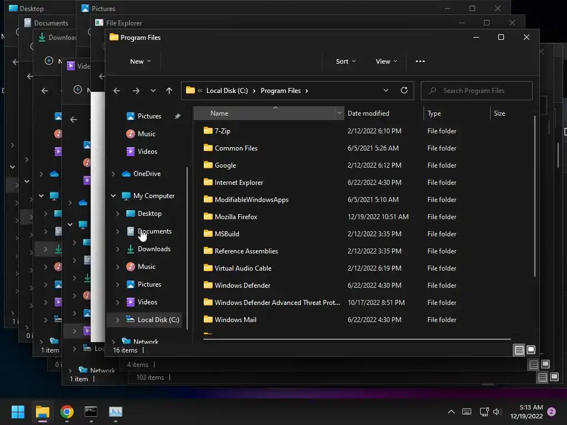Open the notification center badge

tap(551, 412)
